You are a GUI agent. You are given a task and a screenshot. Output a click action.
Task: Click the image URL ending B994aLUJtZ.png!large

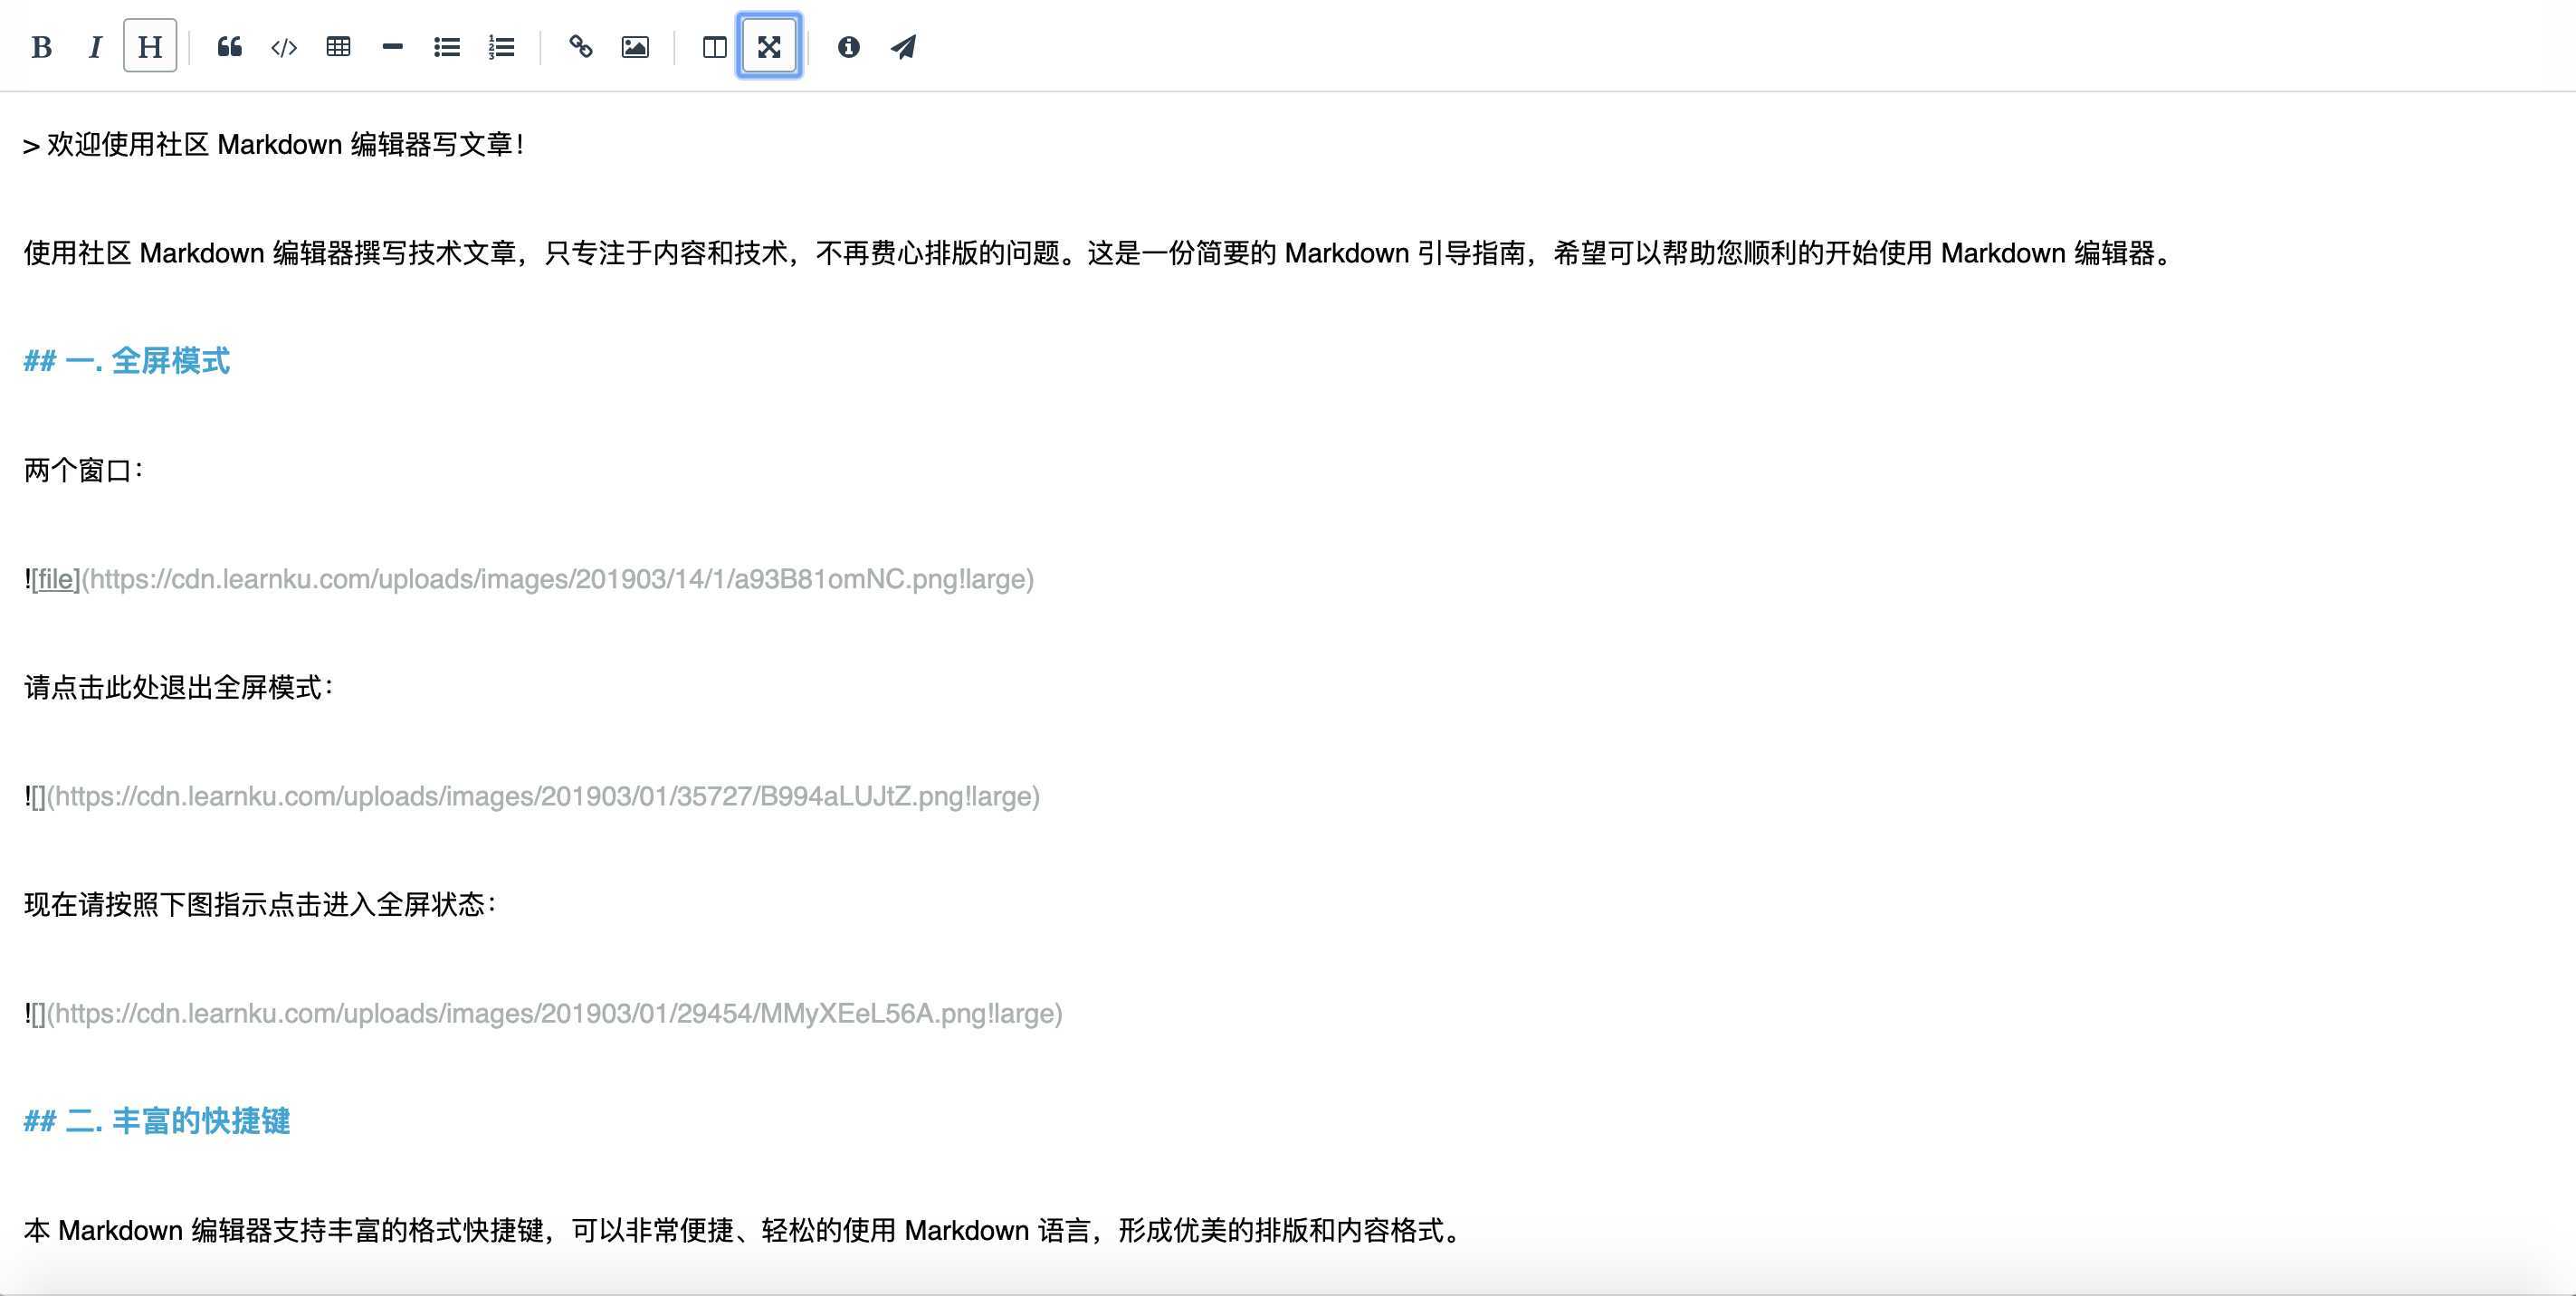(x=544, y=796)
